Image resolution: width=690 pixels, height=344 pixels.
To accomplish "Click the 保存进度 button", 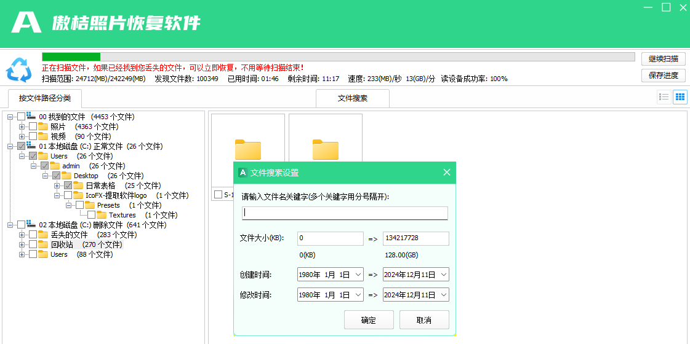I will point(663,75).
